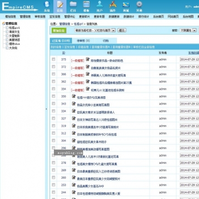Viewport: 199px width, 199px height.
Task: Click the edit icon in row ID 253
Action: (74, 185)
